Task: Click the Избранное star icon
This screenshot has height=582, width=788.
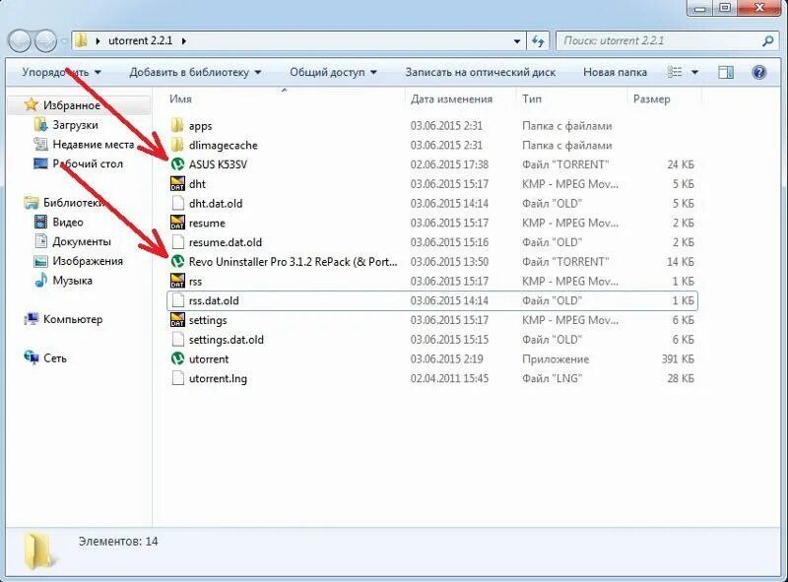Action: point(32,104)
